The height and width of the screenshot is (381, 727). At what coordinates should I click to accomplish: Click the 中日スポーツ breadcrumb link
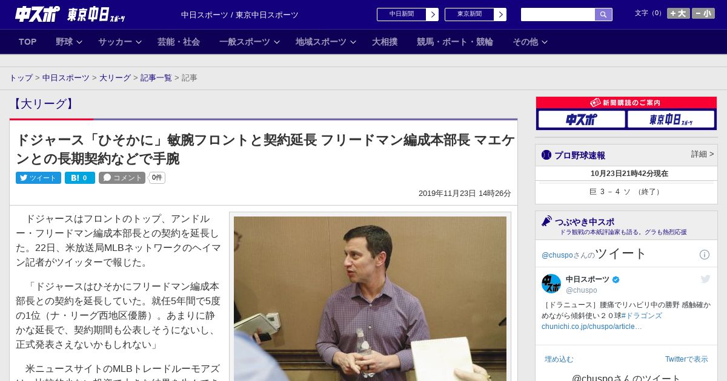(66, 78)
